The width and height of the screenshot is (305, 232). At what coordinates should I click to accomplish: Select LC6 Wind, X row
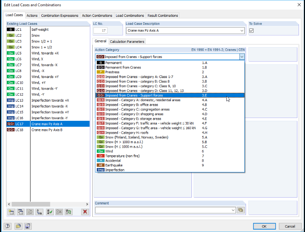(48, 59)
